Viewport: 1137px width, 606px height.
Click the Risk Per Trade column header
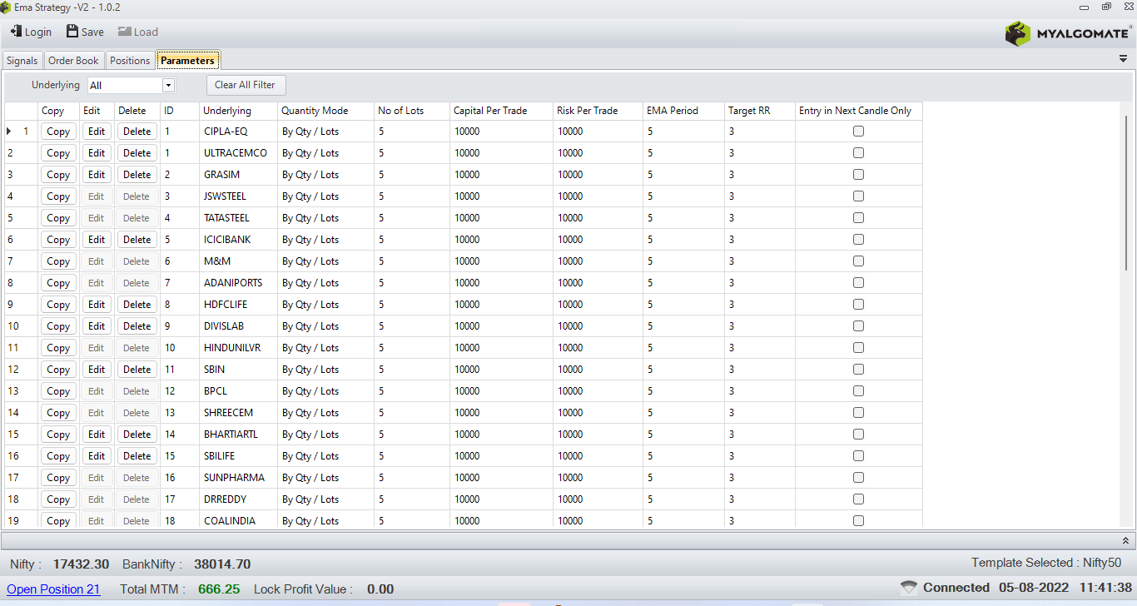pyautogui.click(x=598, y=111)
